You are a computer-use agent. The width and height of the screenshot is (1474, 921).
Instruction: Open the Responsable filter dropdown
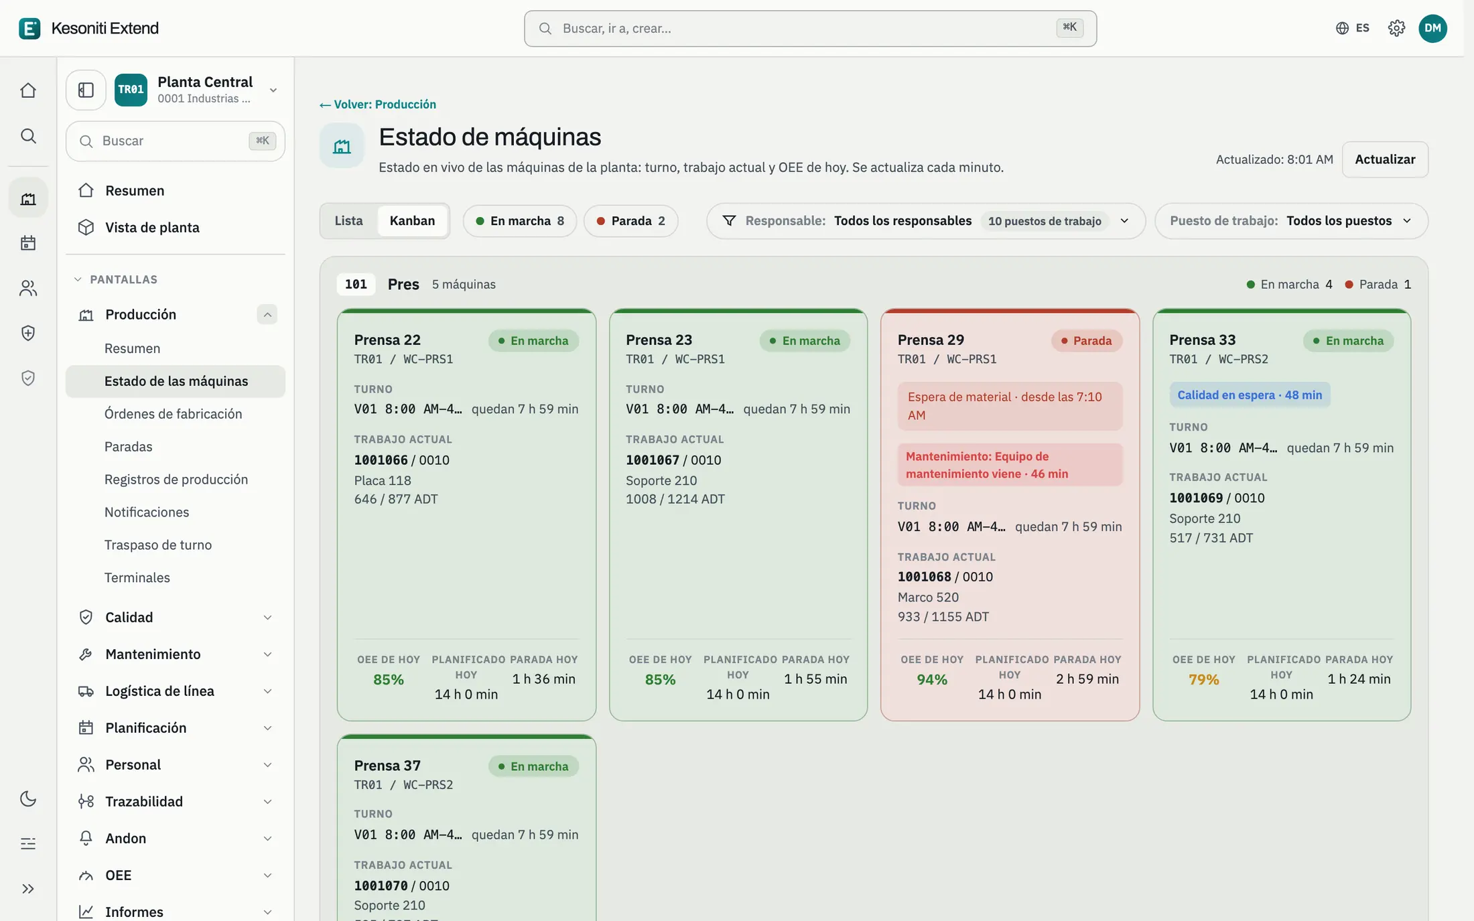coord(926,221)
